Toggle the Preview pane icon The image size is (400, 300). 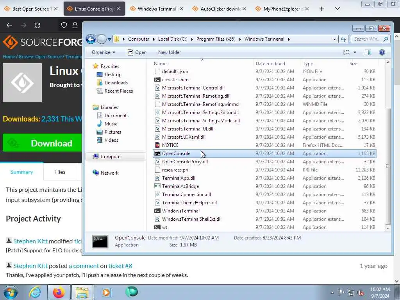(368, 52)
